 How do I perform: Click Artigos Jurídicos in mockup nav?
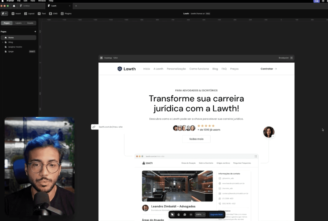pyautogui.click(x=223, y=163)
